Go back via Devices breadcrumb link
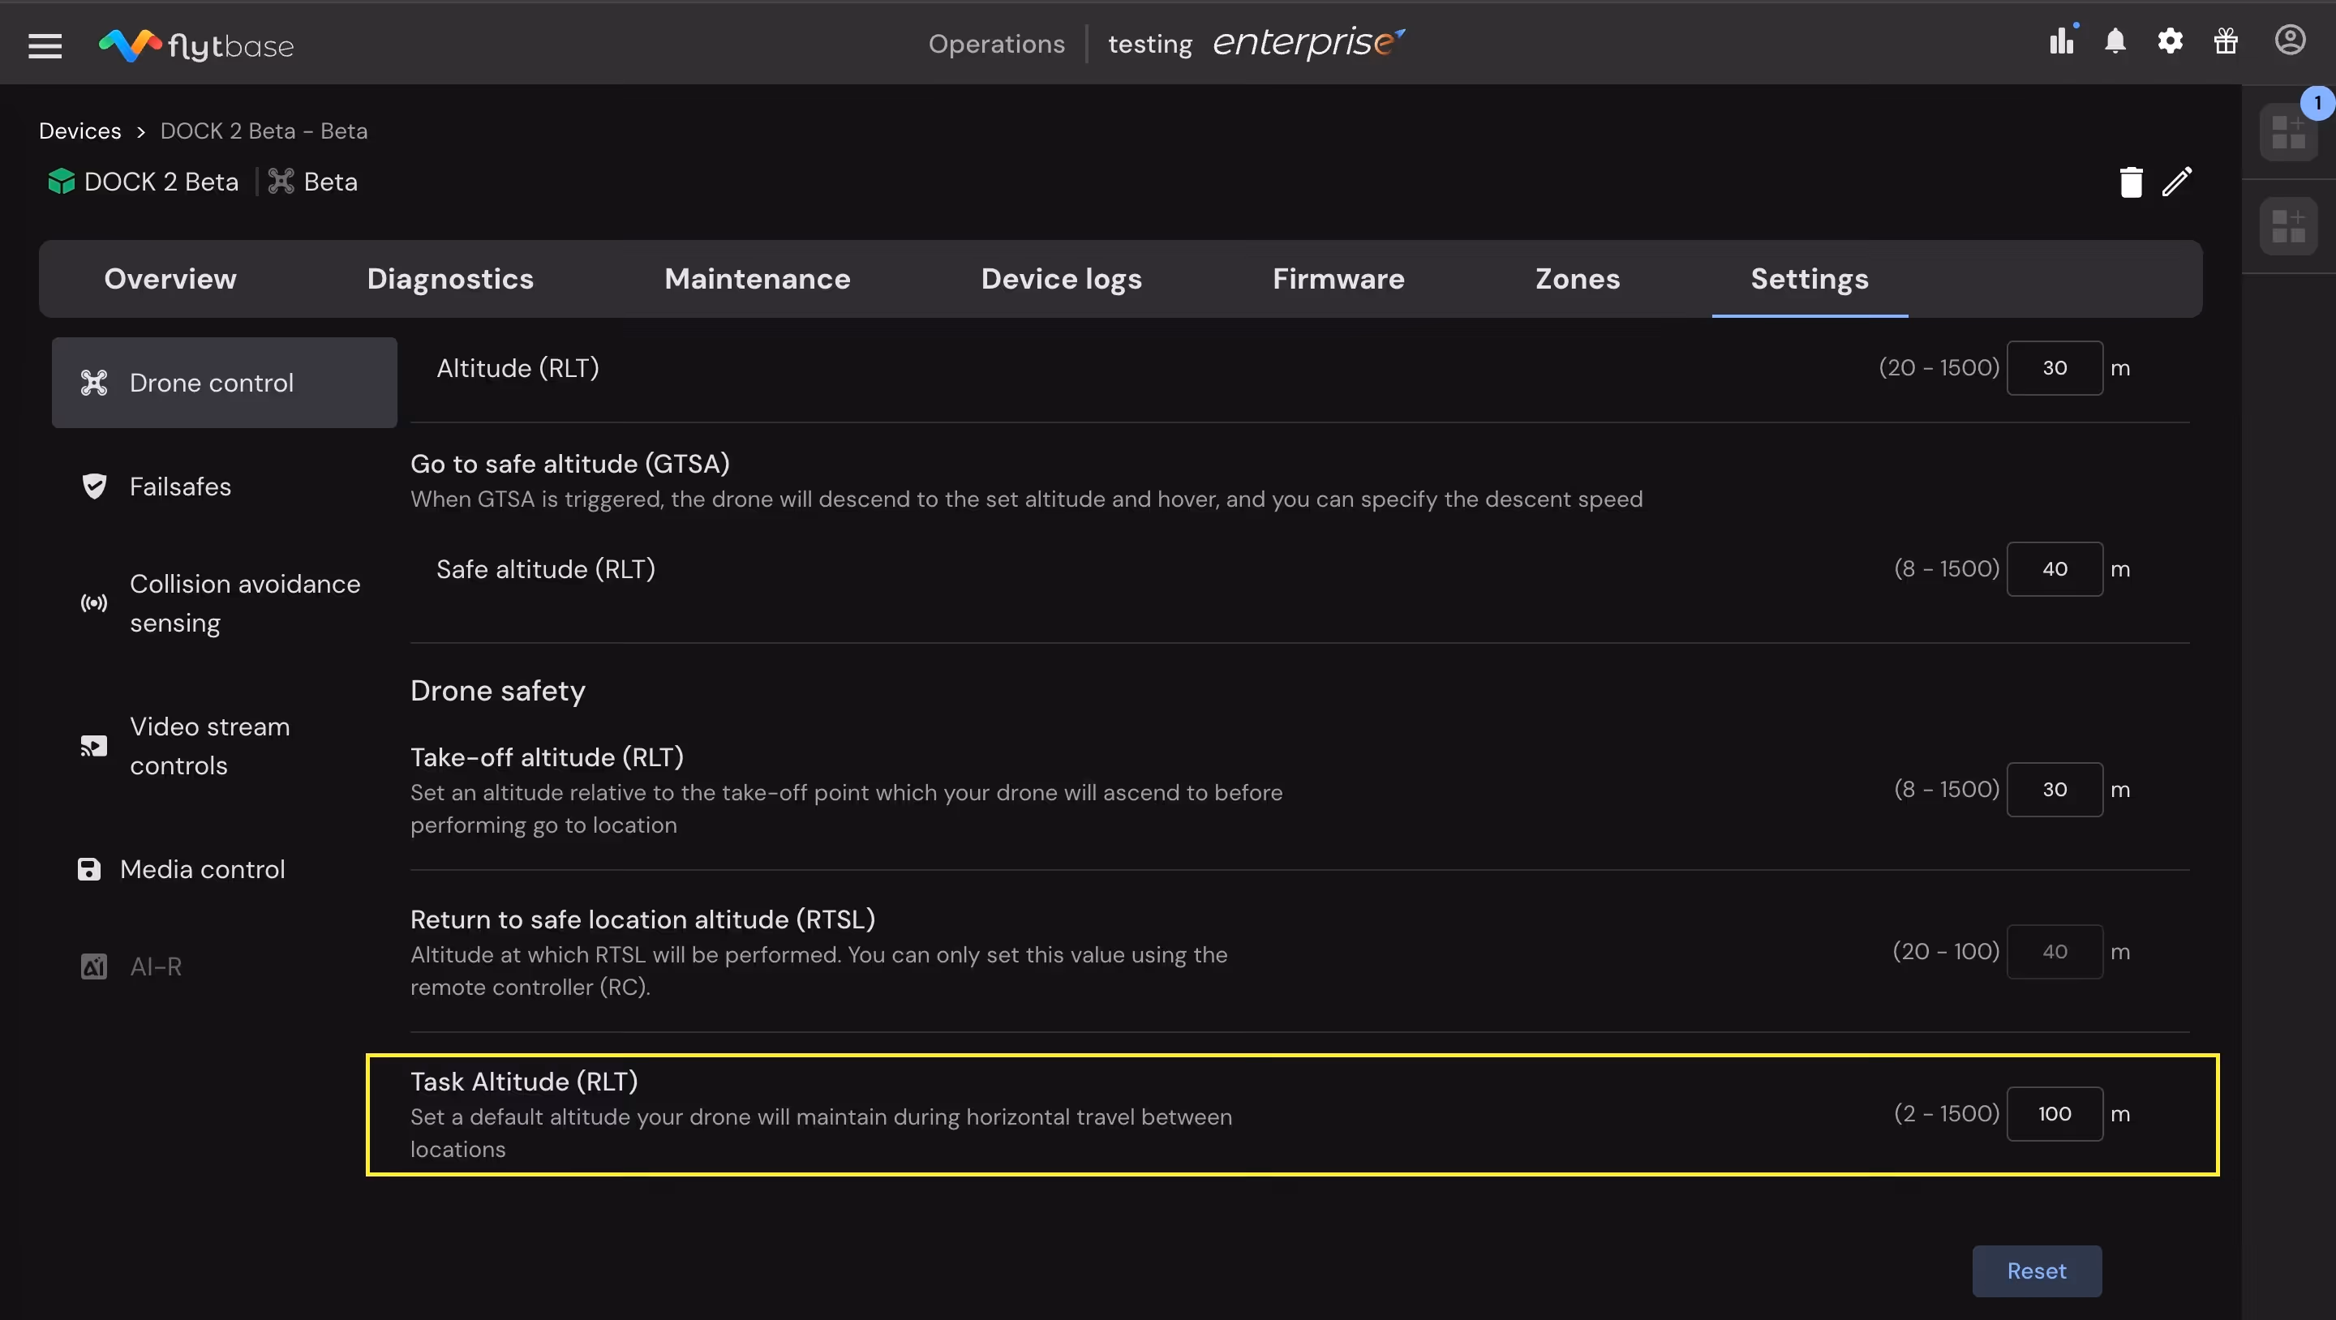This screenshot has height=1320, width=2336. pyautogui.click(x=79, y=131)
